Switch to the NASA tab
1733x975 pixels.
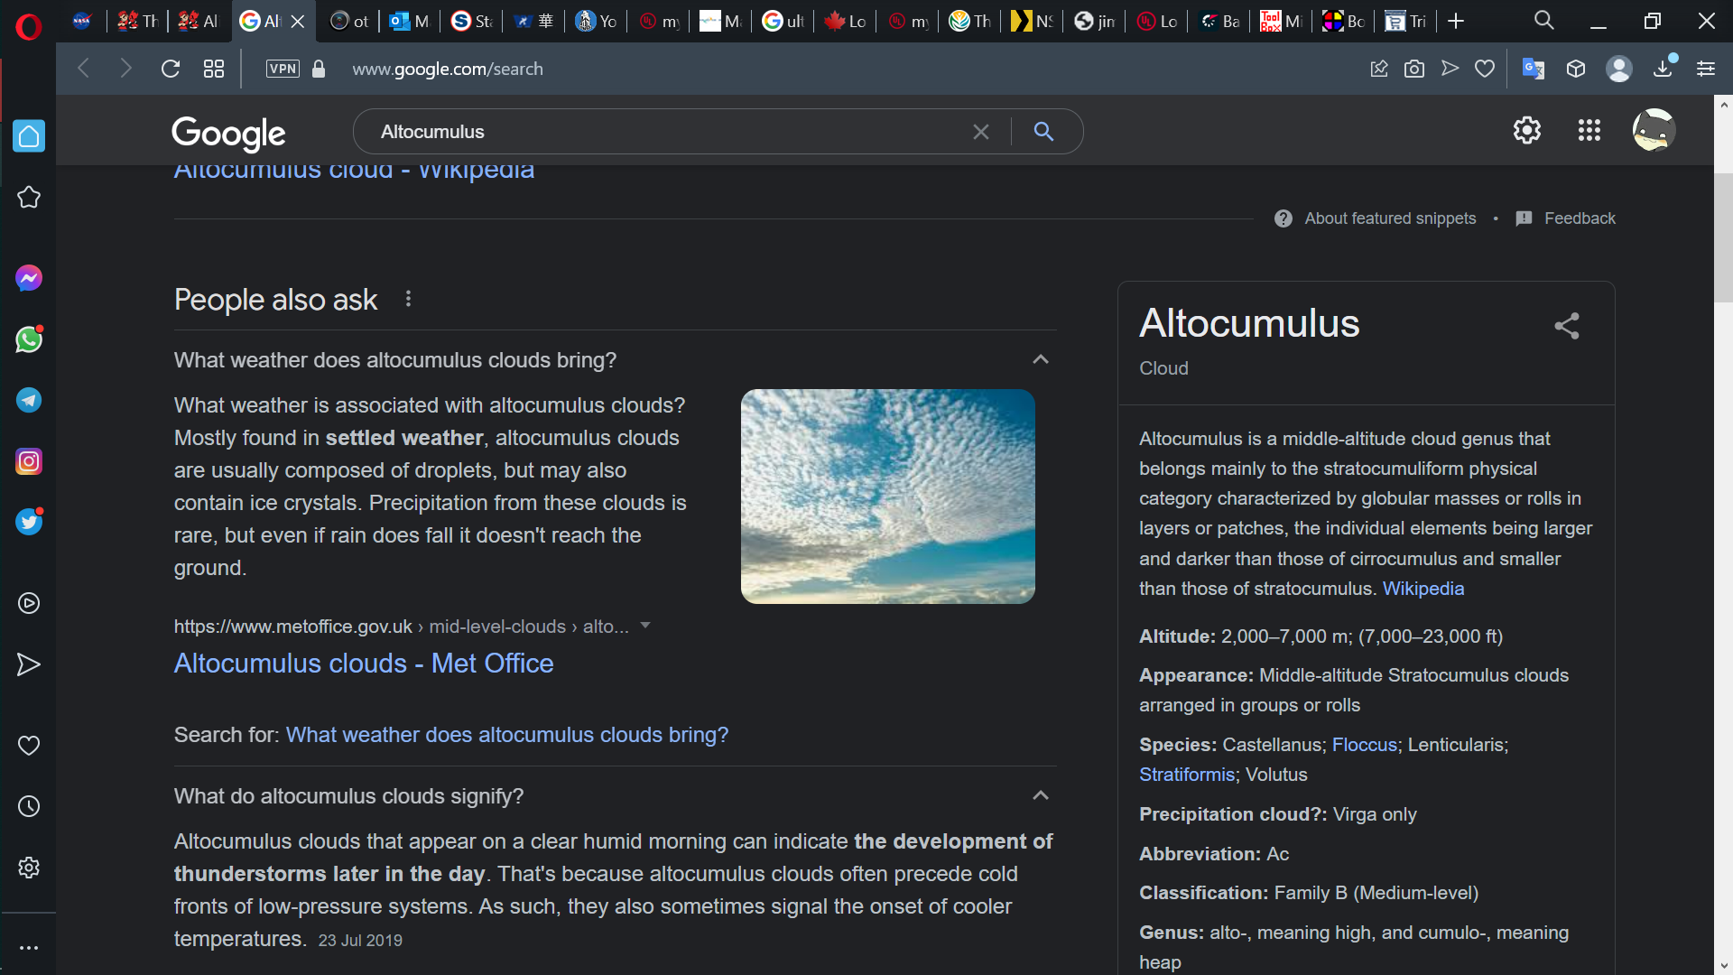[x=82, y=21]
